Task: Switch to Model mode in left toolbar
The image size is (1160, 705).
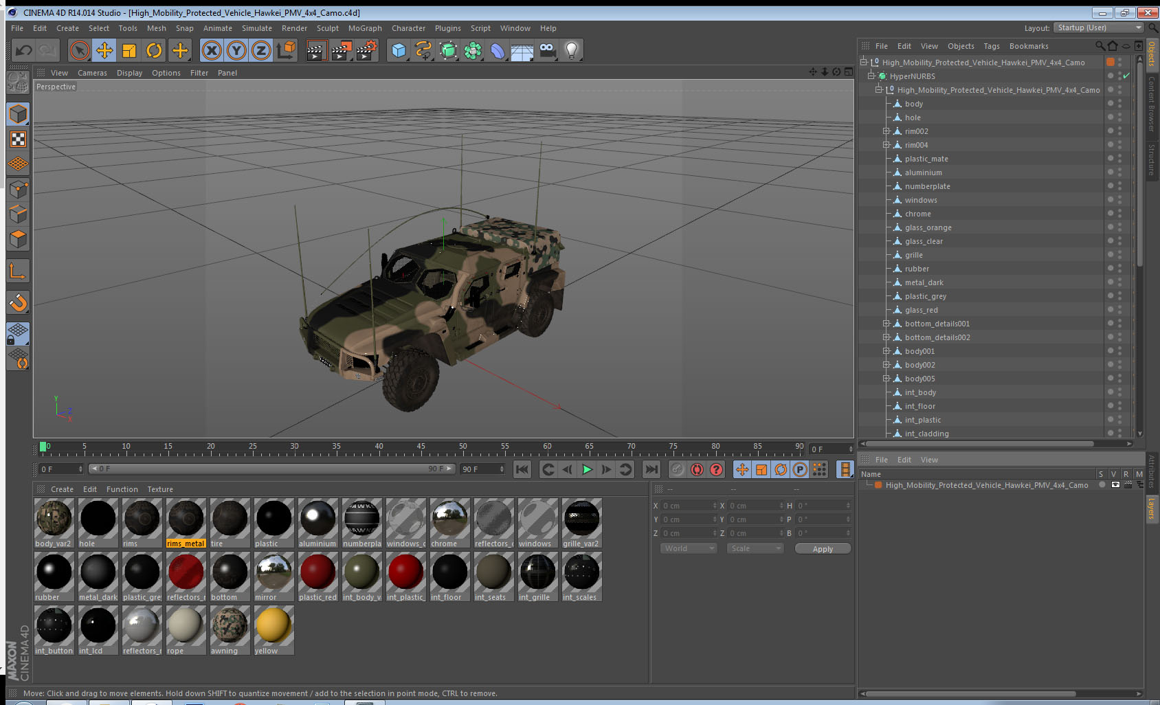Action: tap(18, 114)
